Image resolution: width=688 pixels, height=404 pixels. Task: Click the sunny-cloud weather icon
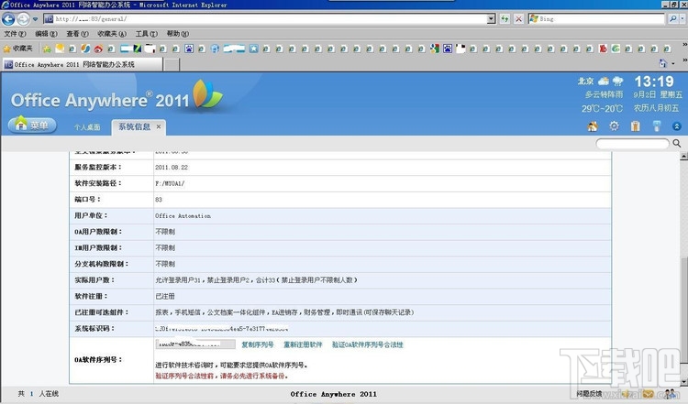[x=604, y=81]
